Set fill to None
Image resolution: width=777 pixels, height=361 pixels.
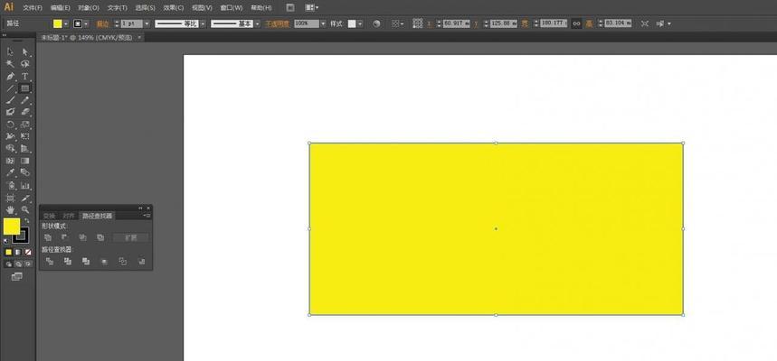pyautogui.click(x=28, y=252)
